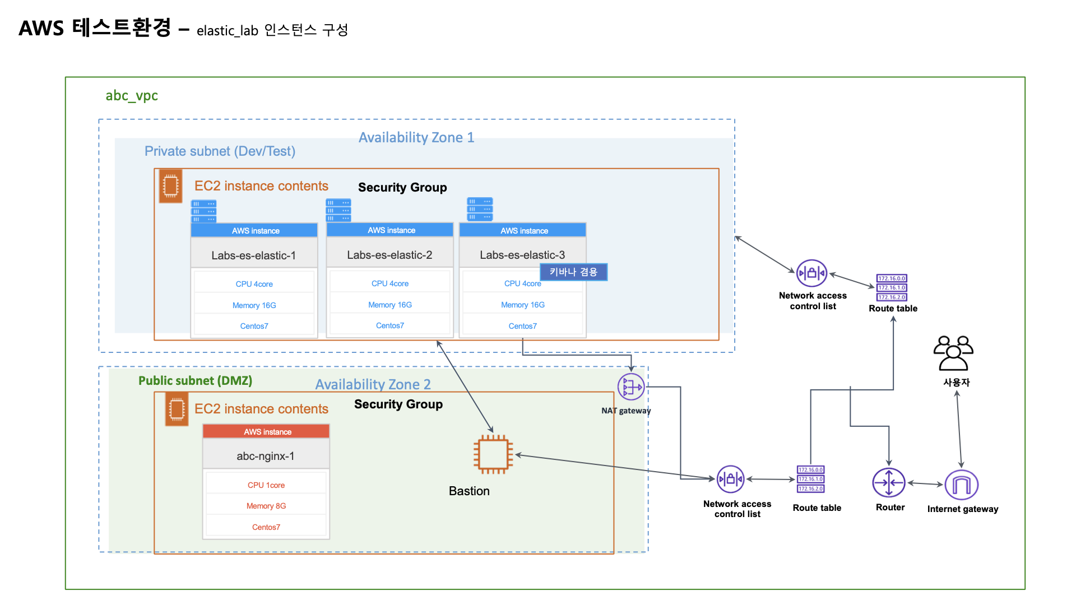
Task: Click the 키바나 겸용 blue label
Action: (x=573, y=272)
